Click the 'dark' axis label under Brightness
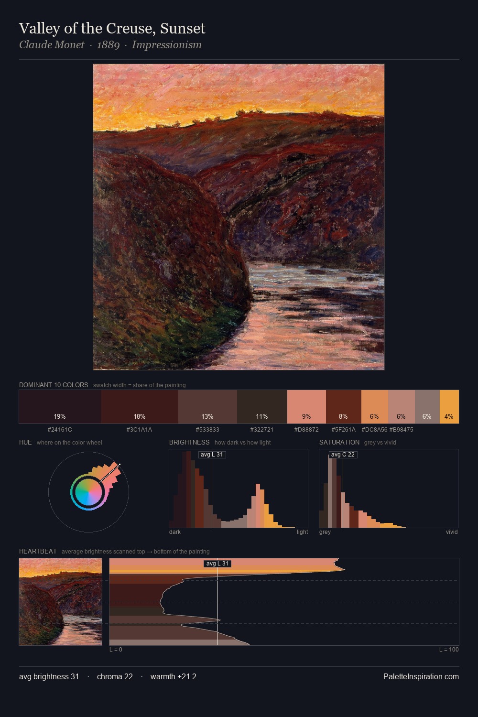Image resolution: width=478 pixels, height=717 pixels. coord(175,532)
